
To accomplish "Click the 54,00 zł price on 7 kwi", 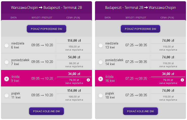I will coord(74,57).
